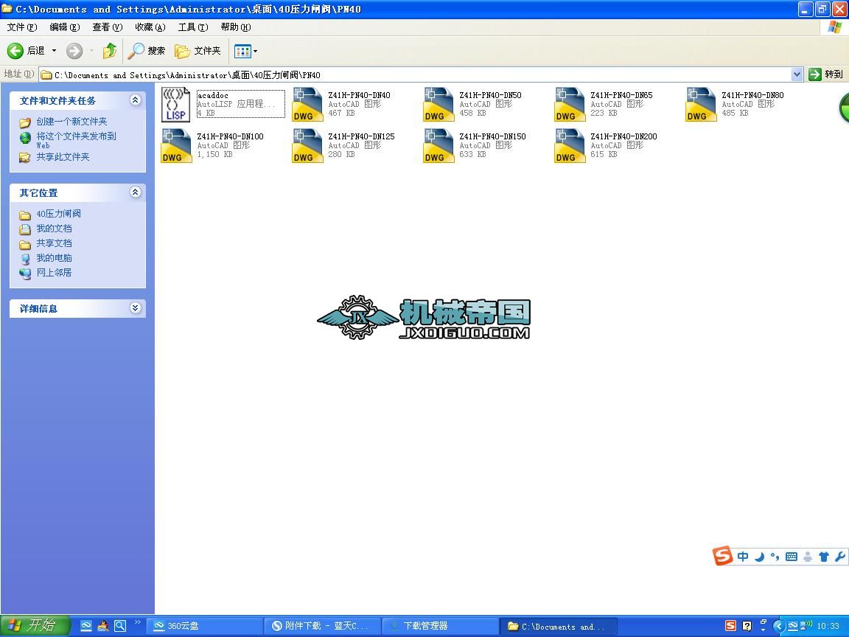Select the file name text Z41H-PN40-DN100
The width and height of the screenshot is (849, 637).
coord(230,136)
